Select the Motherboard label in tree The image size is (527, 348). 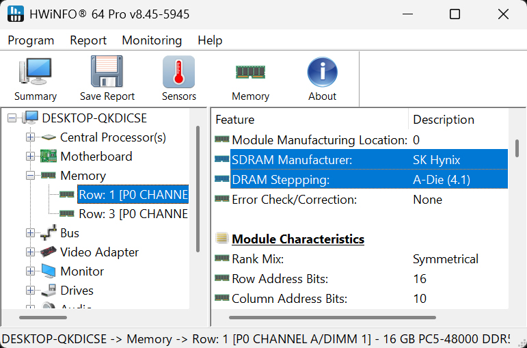click(96, 157)
